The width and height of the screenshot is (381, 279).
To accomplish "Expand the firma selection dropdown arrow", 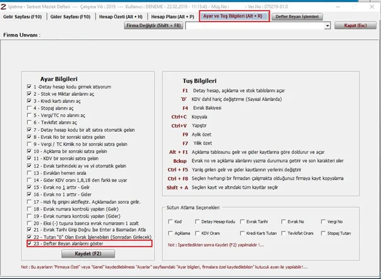I will [x=327, y=25].
